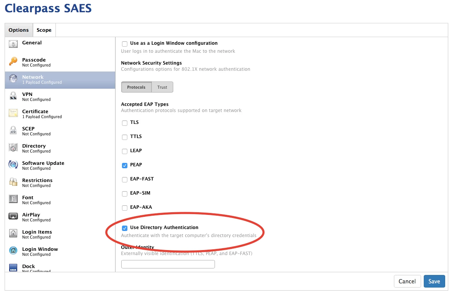Open the Login Items label

coord(37,232)
